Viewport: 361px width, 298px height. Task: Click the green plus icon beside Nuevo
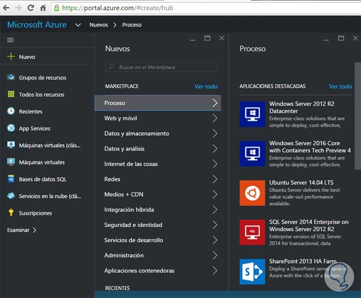11,56
